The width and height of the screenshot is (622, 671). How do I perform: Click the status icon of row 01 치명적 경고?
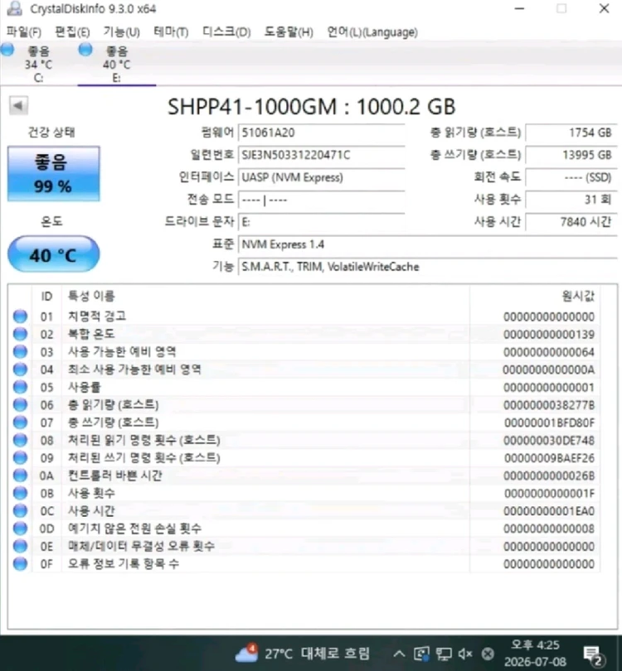click(x=20, y=316)
